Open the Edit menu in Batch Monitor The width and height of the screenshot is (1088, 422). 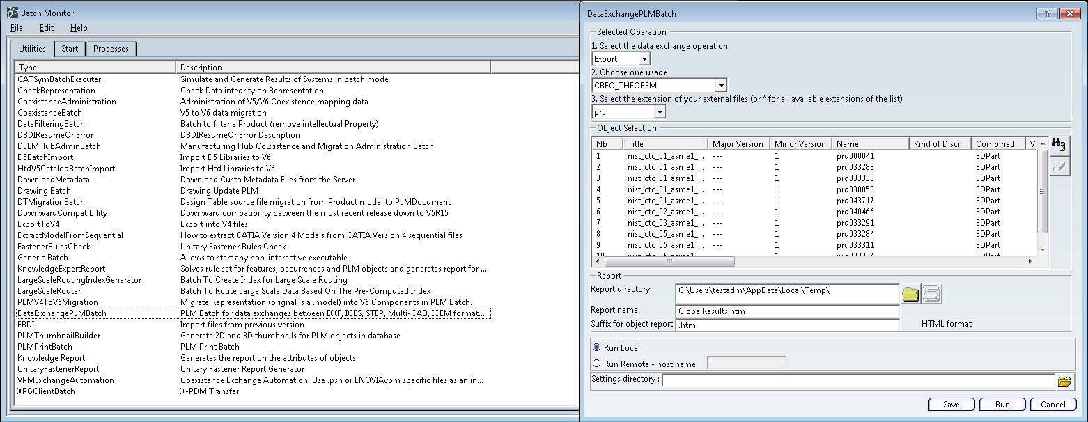[x=47, y=28]
